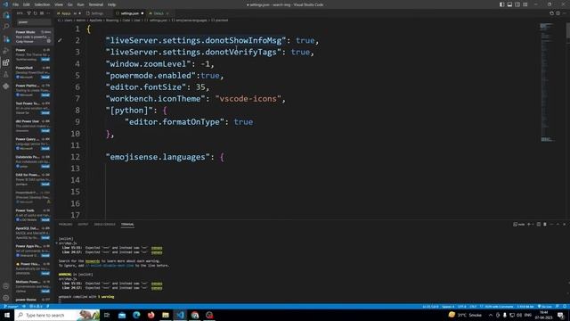Screen dimensions: 570x321
Task: Open the Explorer view in the activity bar
Action: coord(6,15)
